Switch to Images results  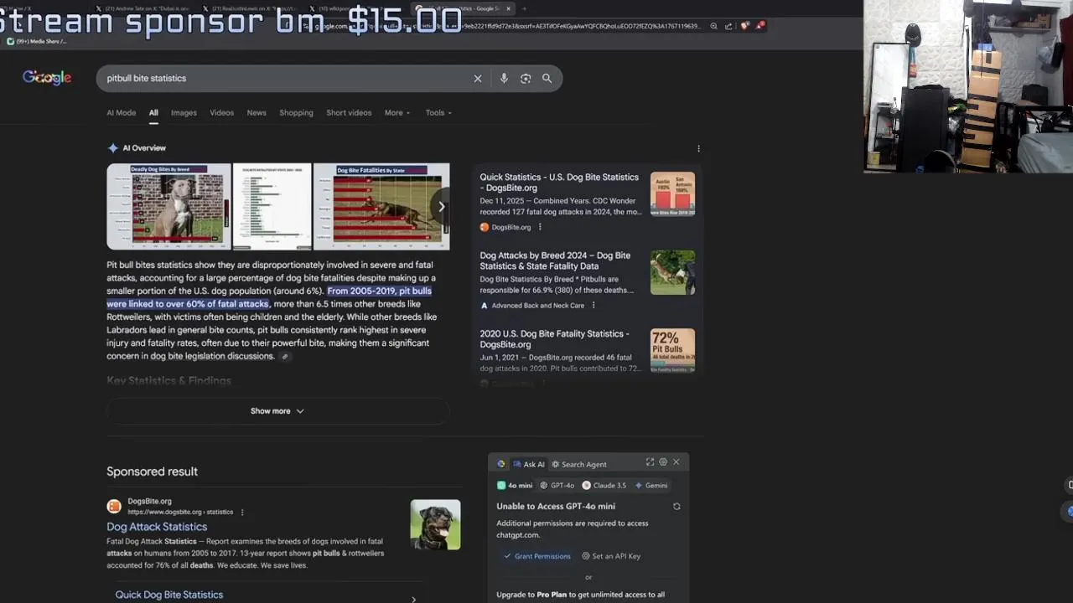184,113
